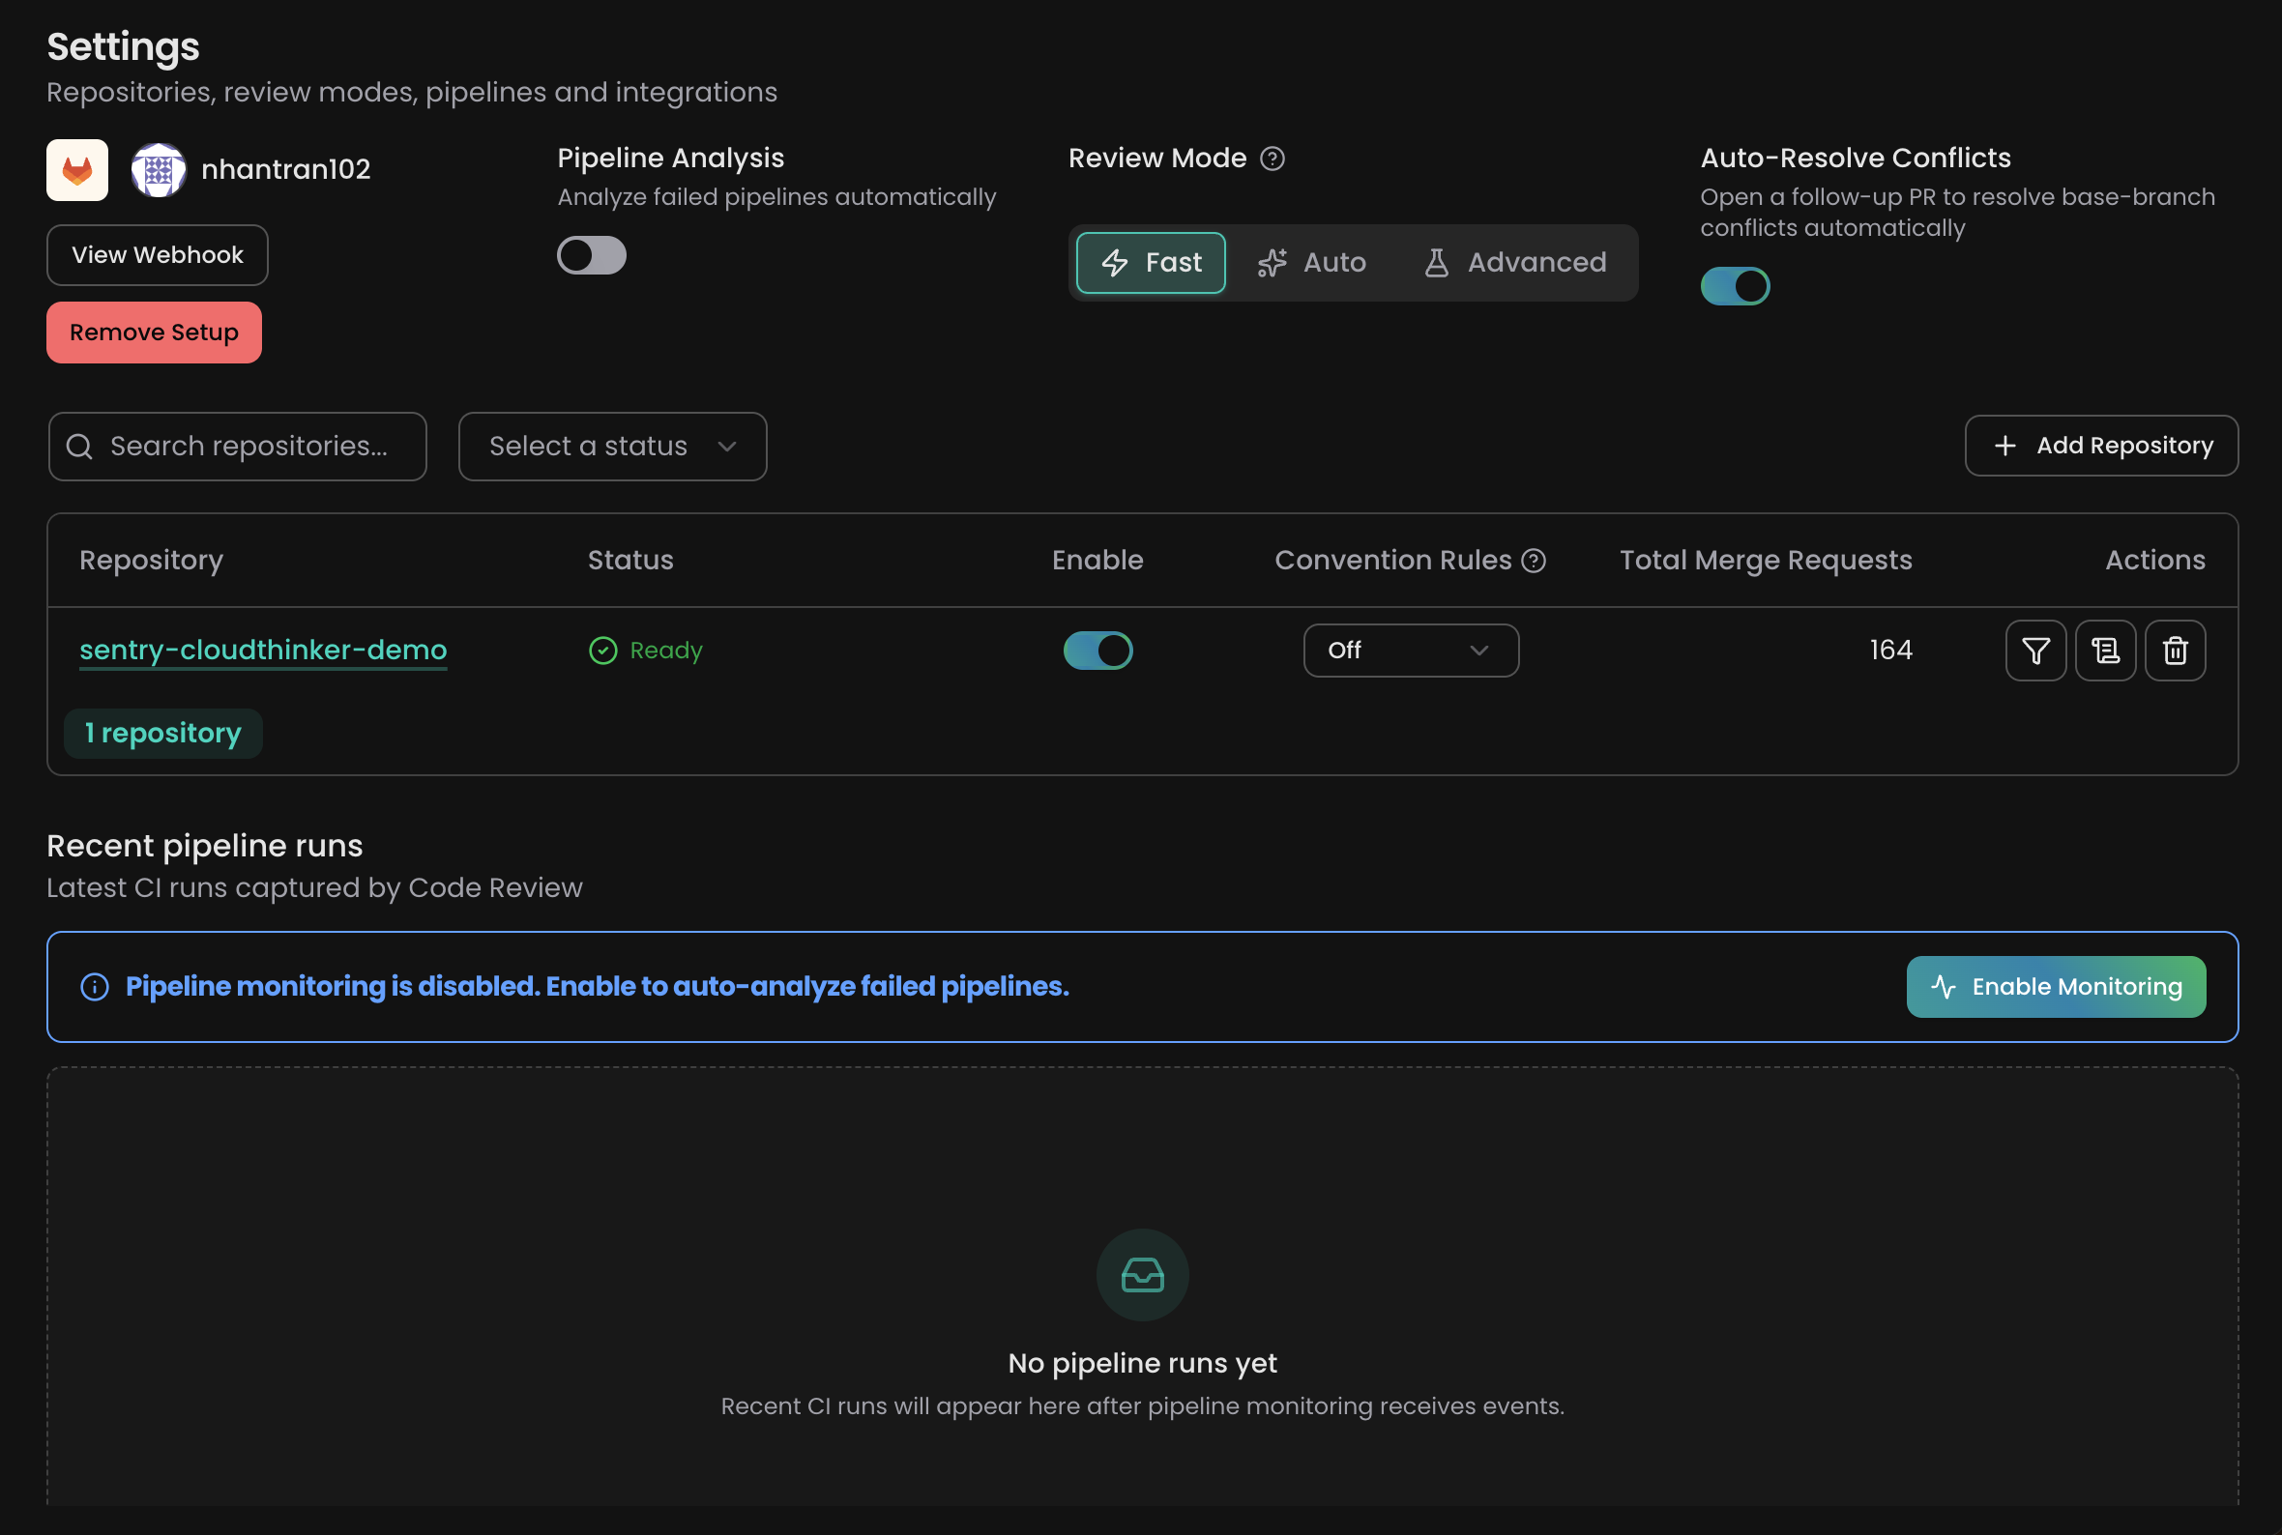Select the Fast review mode
This screenshot has width=2282, height=1535.
pyautogui.click(x=1151, y=263)
